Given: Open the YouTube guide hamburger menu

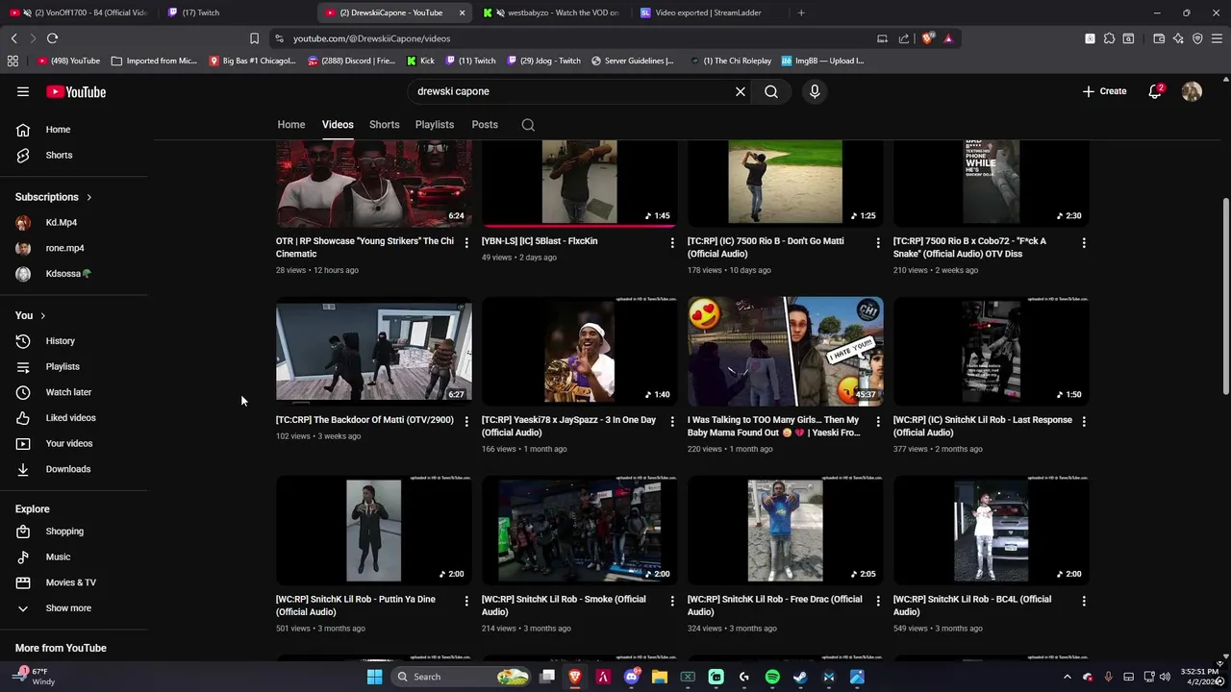Looking at the screenshot, I should pos(23,92).
